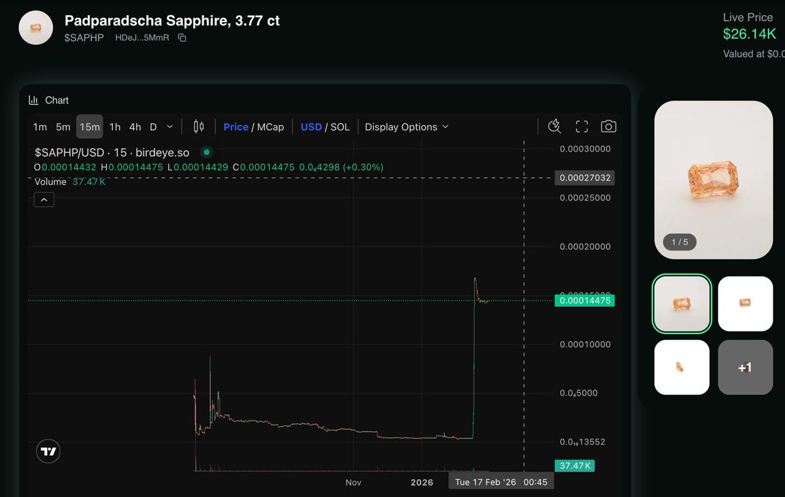Open the TradingView logo icon

pyautogui.click(x=48, y=451)
